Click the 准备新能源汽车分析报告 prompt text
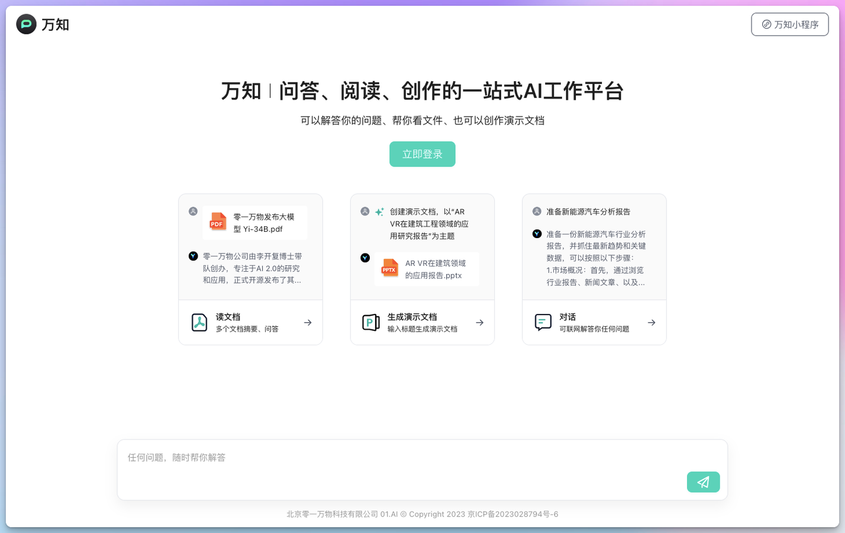845x533 pixels. click(x=588, y=211)
